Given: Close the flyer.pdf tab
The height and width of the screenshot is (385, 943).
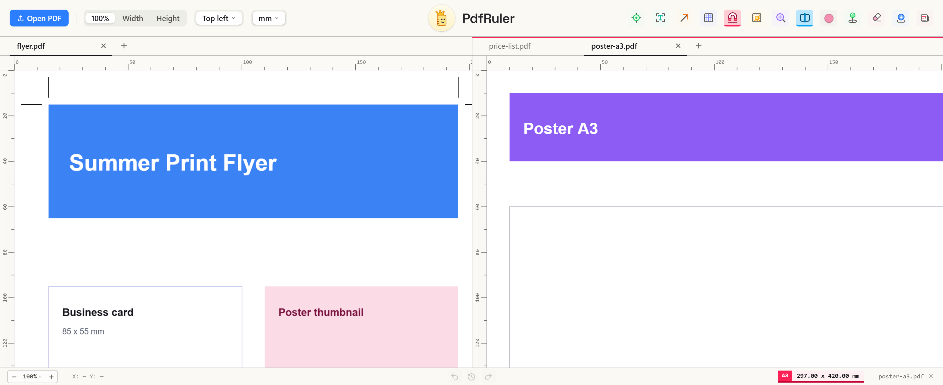Looking at the screenshot, I should click(x=103, y=46).
